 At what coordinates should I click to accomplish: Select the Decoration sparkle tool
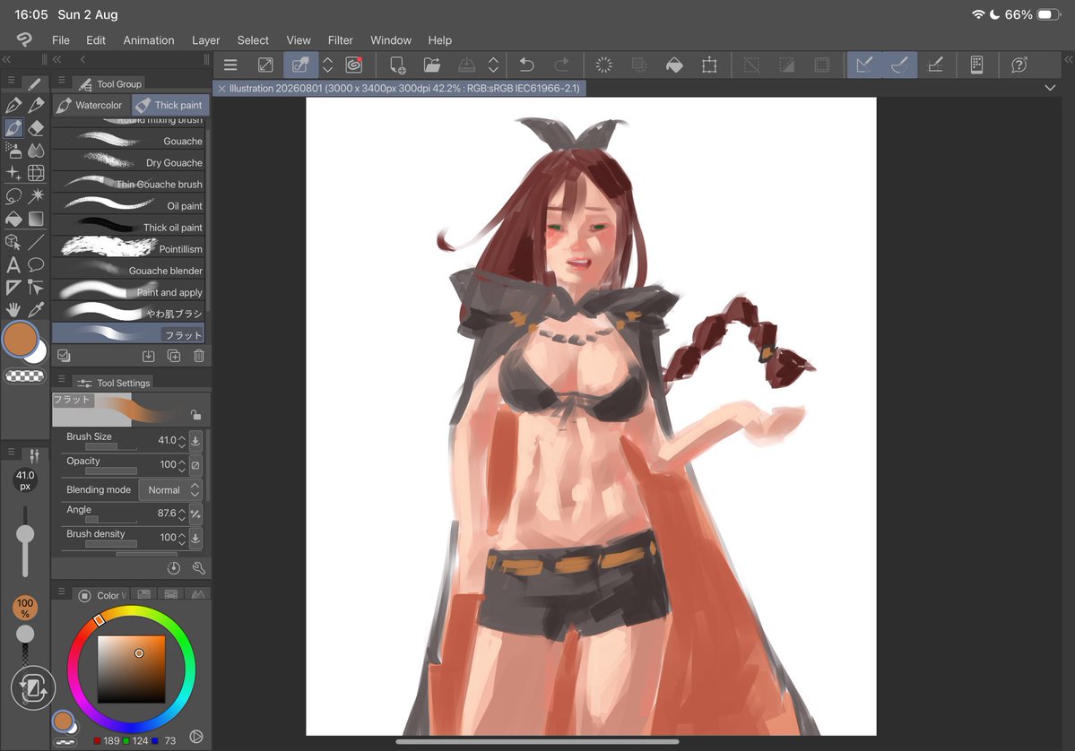pos(13,173)
